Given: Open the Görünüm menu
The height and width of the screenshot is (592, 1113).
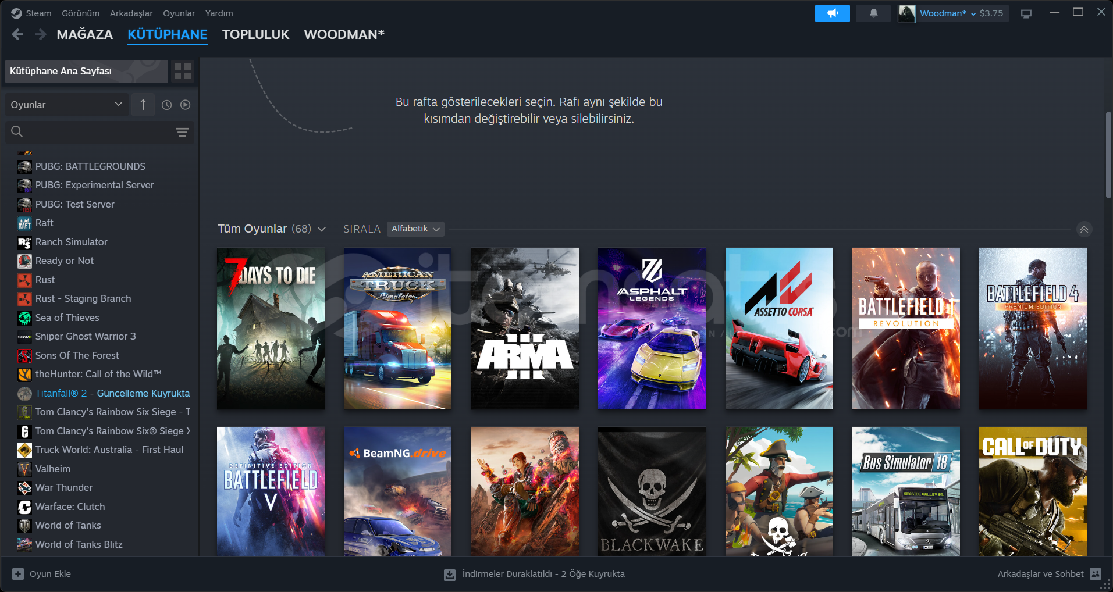Looking at the screenshot, I should [x=80, y=13].
